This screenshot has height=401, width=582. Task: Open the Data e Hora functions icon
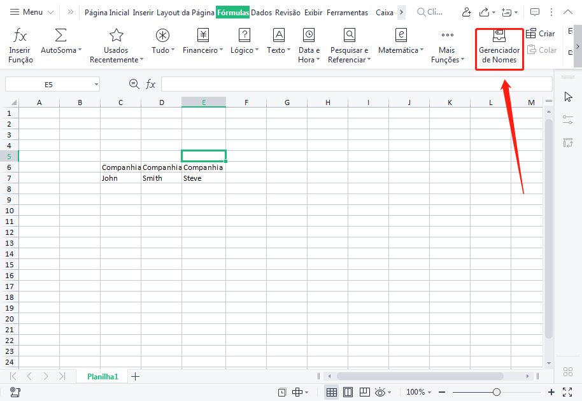point(309,36)
